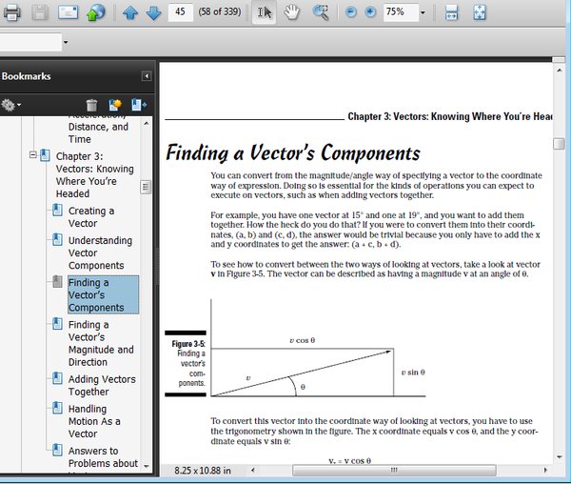571x484 pixels.
Task: Collapse the Chapter 3 bookmark tree node
Action: point(32,155)
